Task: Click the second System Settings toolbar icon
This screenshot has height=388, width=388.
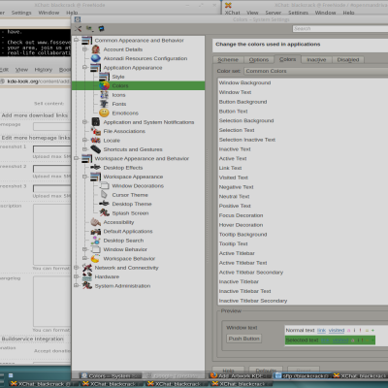Action: [x=89, y=29]
